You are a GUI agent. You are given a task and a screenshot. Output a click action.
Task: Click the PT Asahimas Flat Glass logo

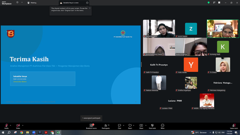[123, 34]
